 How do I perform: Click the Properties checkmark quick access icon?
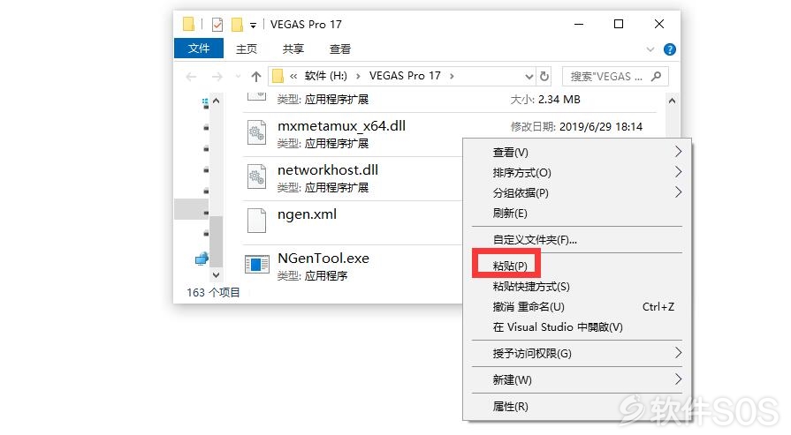point(217,24)
